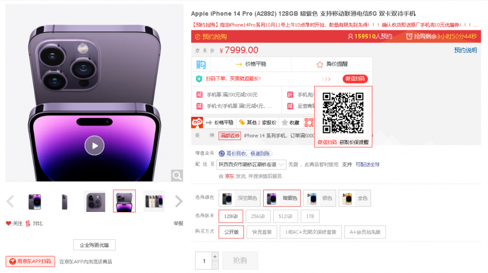Choose 快充套装 purchase option
This screenshot has width=488, height=273.
(x=262, y=232)
